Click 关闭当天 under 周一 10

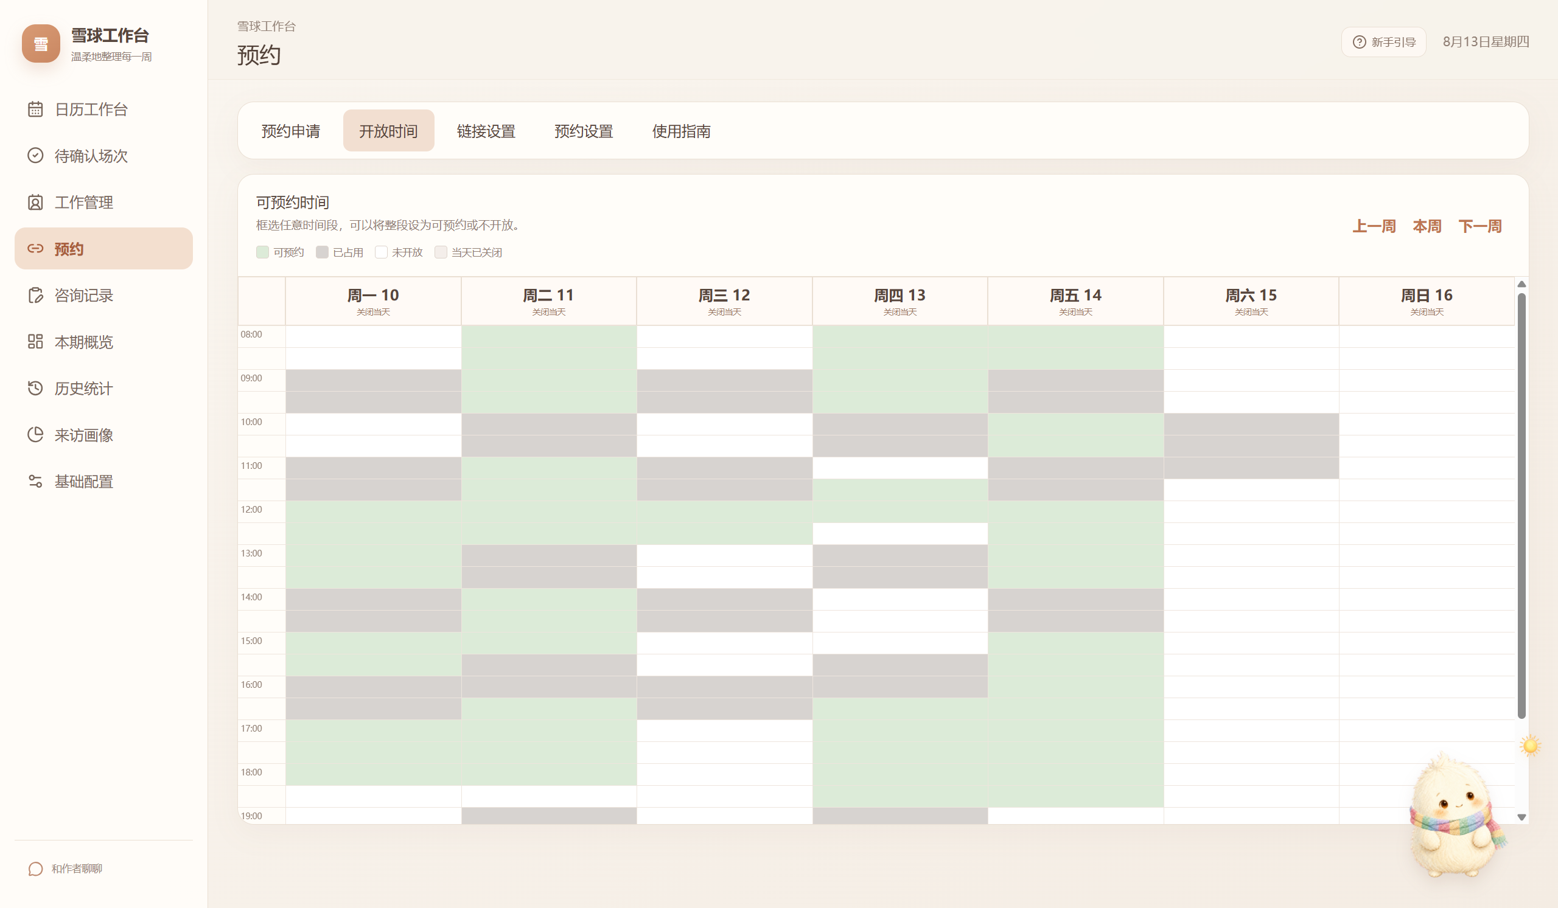(x=374, y=312)
